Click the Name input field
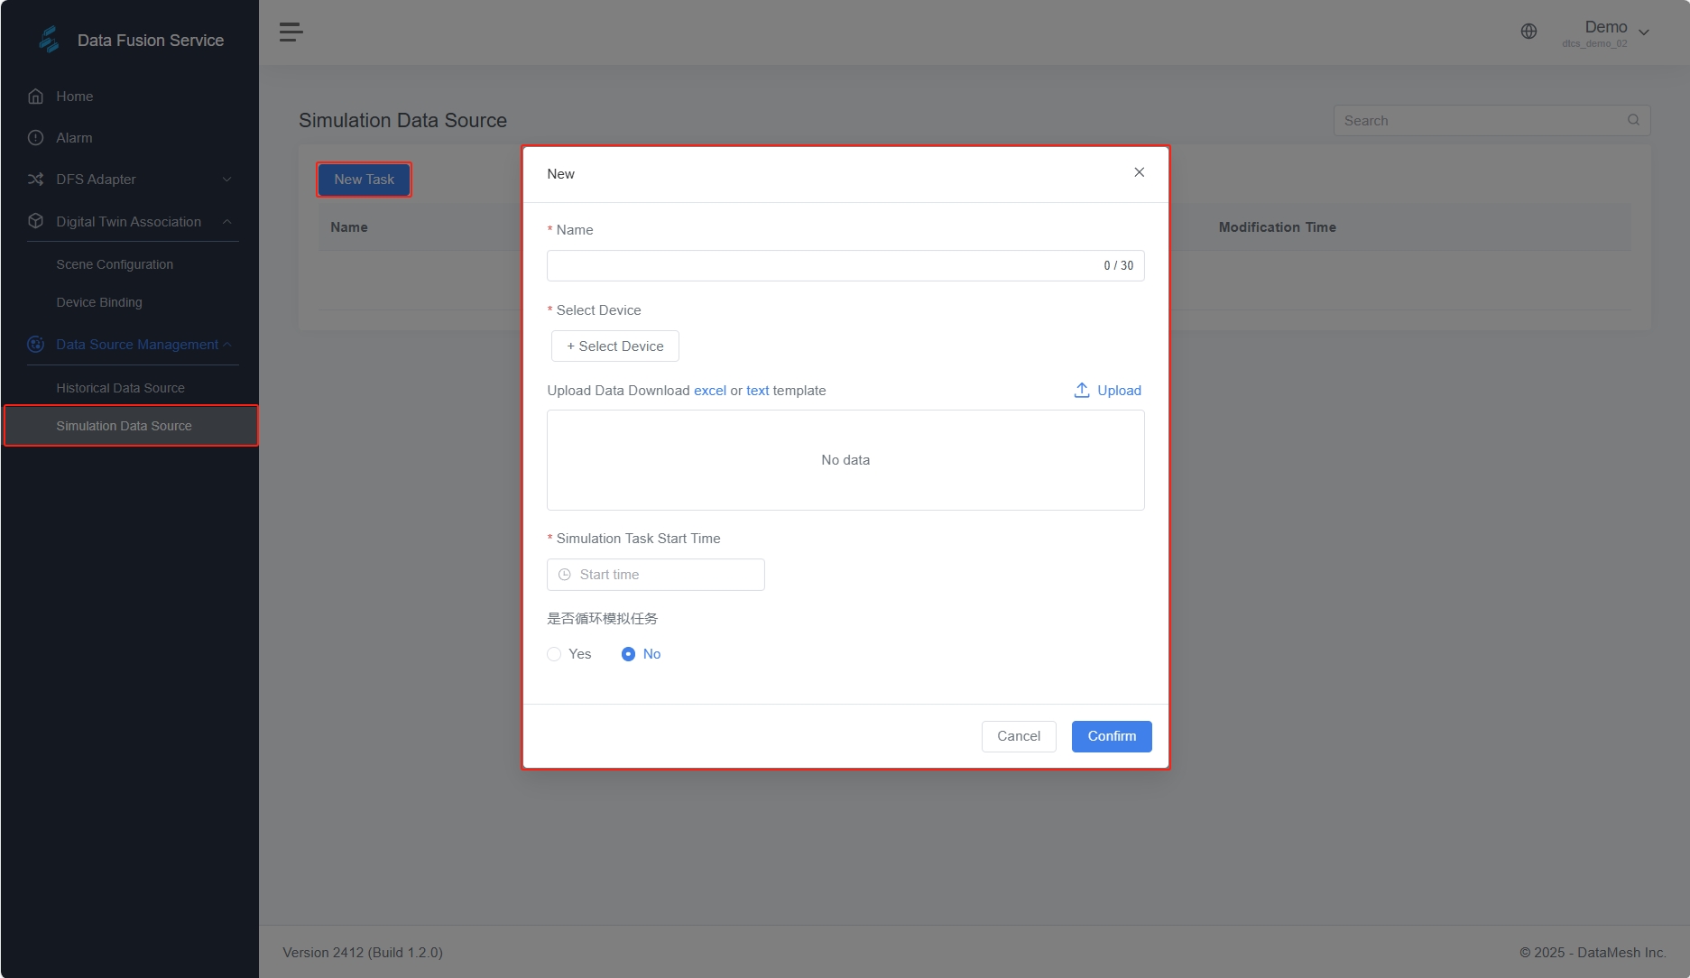1690x978 pixels. 821,266
